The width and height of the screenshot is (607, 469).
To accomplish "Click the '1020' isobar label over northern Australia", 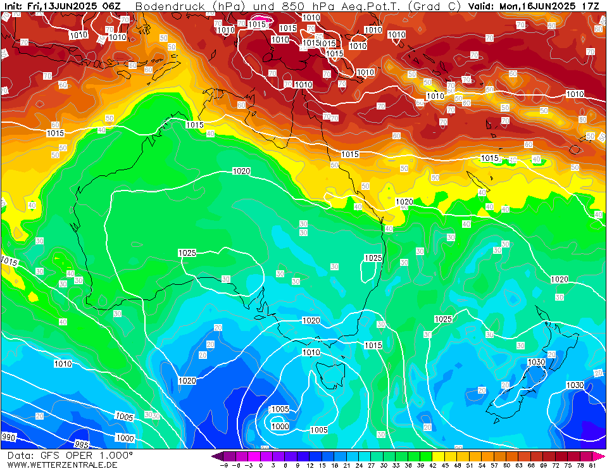I will [241, 171].
